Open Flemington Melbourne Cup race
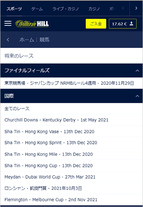Image resolution: width=143 pixels, height=207 pixels. point(71,199)
